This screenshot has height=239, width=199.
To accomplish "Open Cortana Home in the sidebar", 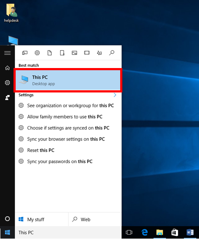I will tap(7, 68).
